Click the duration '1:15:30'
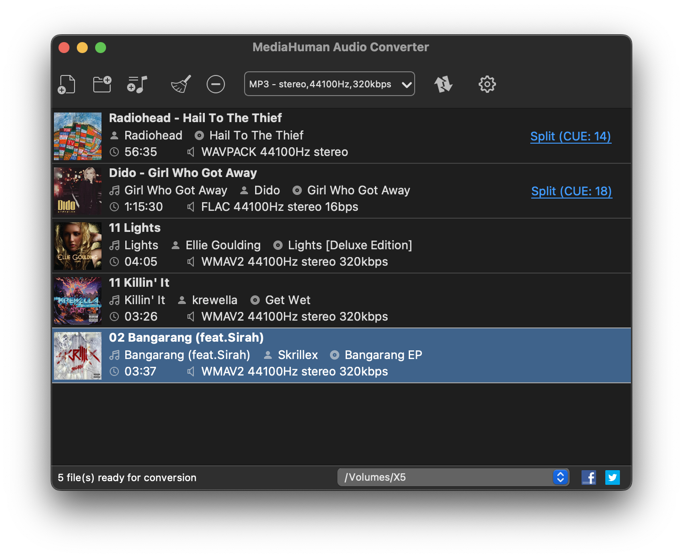The height and width of the screenshot is (558, 683). [x=144, y=207]
